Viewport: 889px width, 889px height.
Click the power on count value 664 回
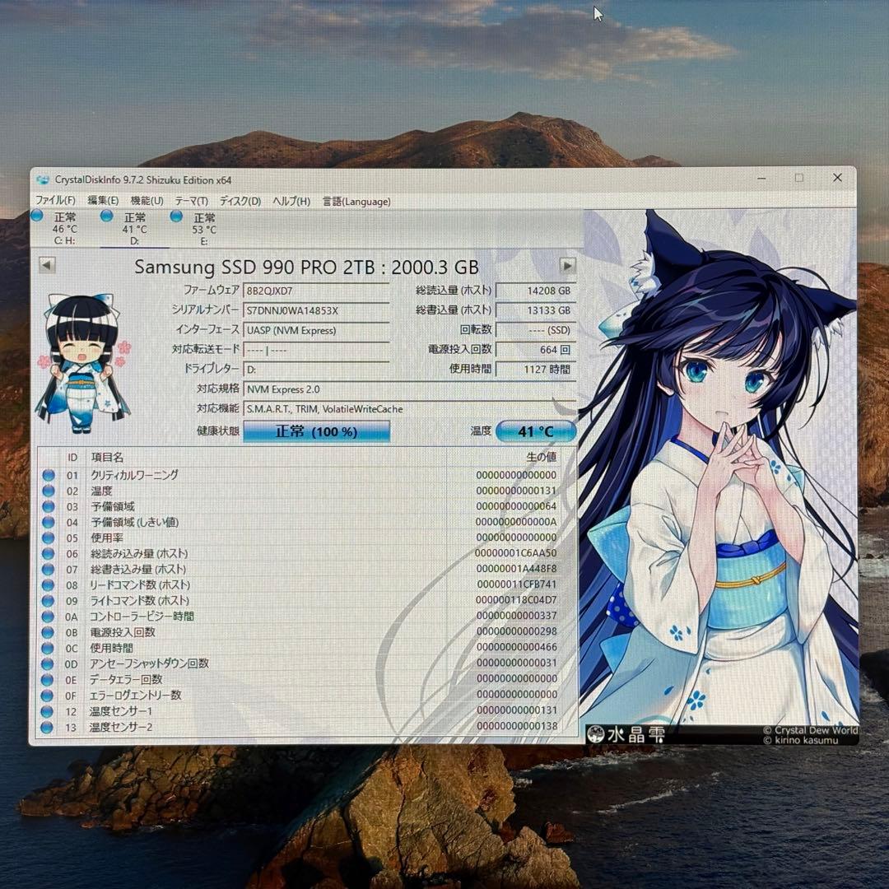[x=536, y=349]
